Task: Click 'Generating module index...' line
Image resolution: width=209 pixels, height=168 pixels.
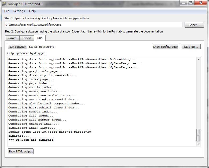Action: pos(32,87)
